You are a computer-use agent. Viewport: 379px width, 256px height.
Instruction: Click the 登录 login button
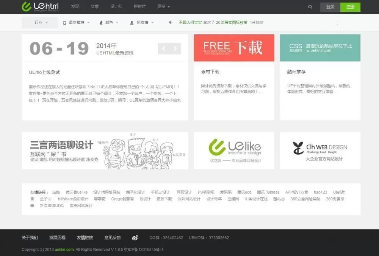[x=330, y=7]
